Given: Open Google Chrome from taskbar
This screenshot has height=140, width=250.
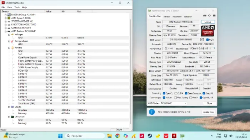Looking at the screenshot, I should 117,136.
